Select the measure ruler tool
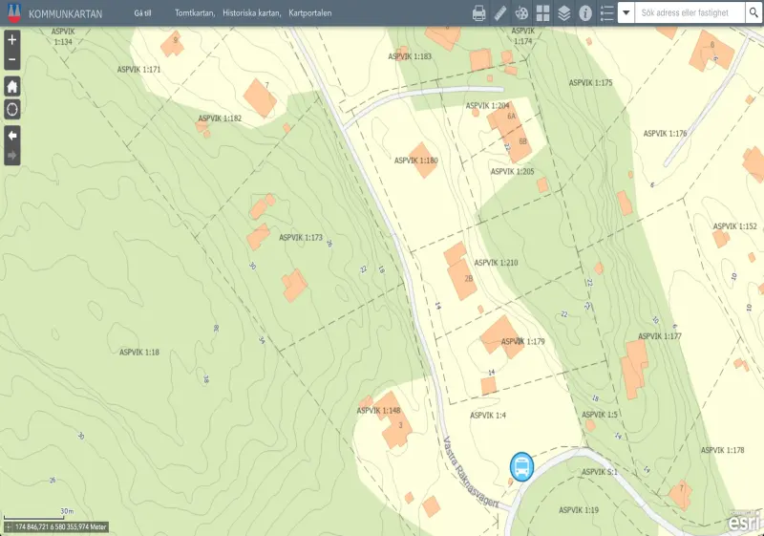 click(500, 13)
